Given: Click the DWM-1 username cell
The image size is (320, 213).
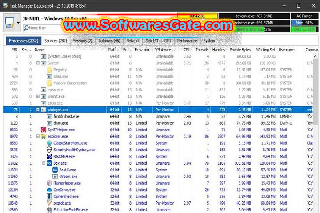Looking at the screenshot, I should pyautogui.click(x=286, y=123).
